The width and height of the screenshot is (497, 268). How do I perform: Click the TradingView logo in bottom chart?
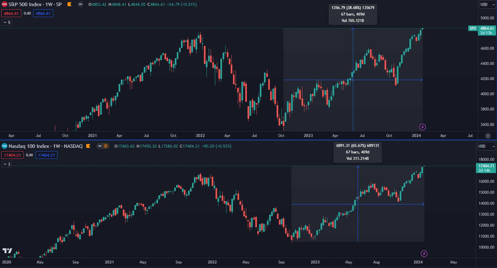(x=7, y=251)
